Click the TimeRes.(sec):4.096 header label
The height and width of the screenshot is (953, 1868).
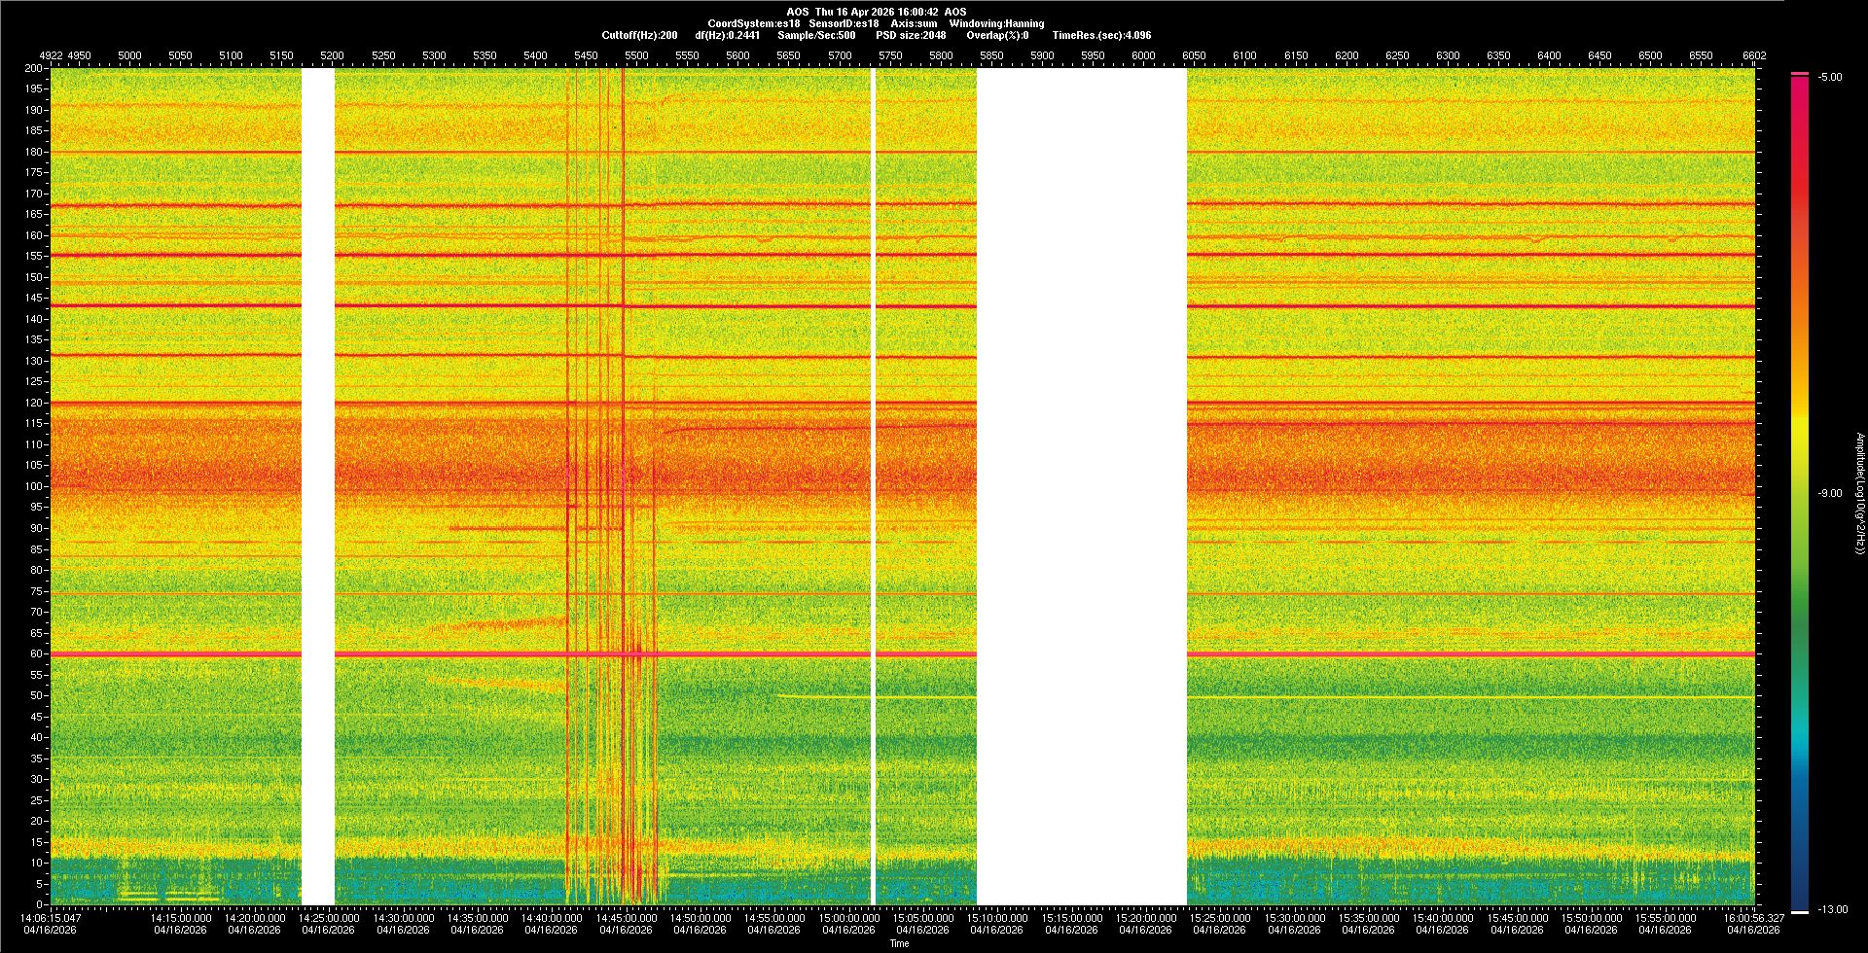[x=1101, y=35]
